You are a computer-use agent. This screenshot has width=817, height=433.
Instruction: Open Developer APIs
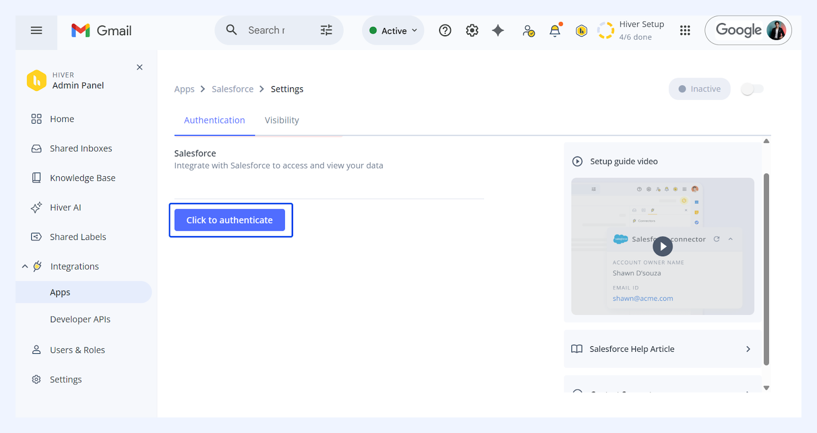(80, 320)
